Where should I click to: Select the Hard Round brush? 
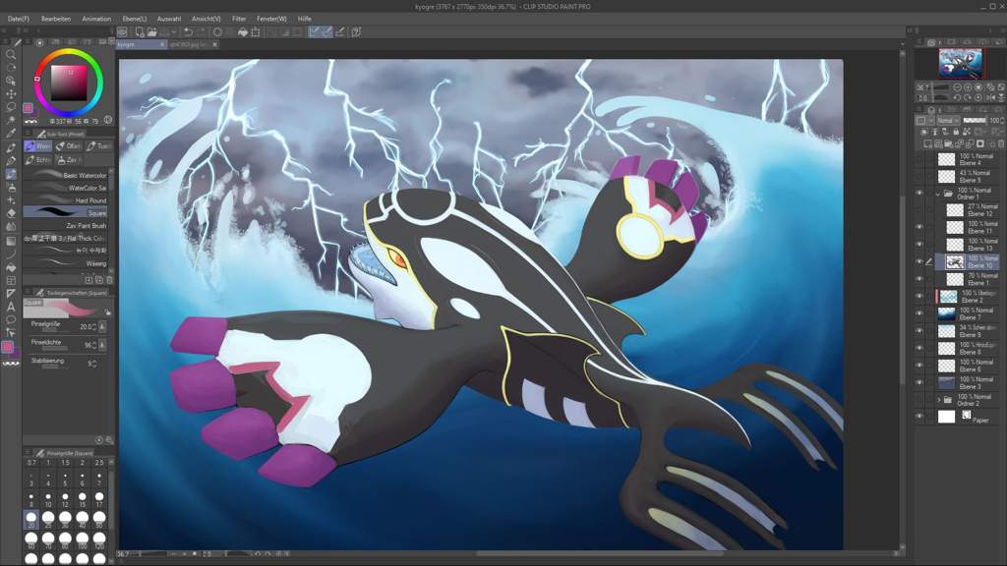click(66, 200)
